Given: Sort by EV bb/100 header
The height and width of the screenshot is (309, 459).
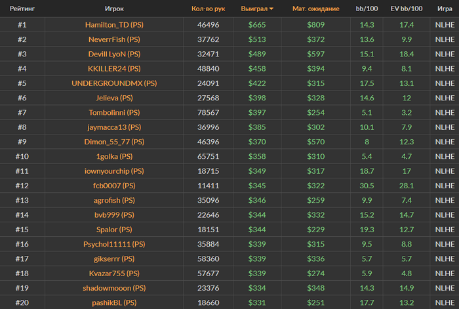Looking at the screenshot, I should coord(407,9).
